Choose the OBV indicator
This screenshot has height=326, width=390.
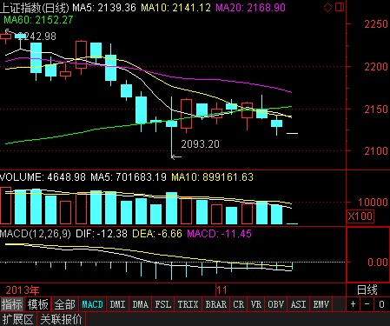coord(275,304)
